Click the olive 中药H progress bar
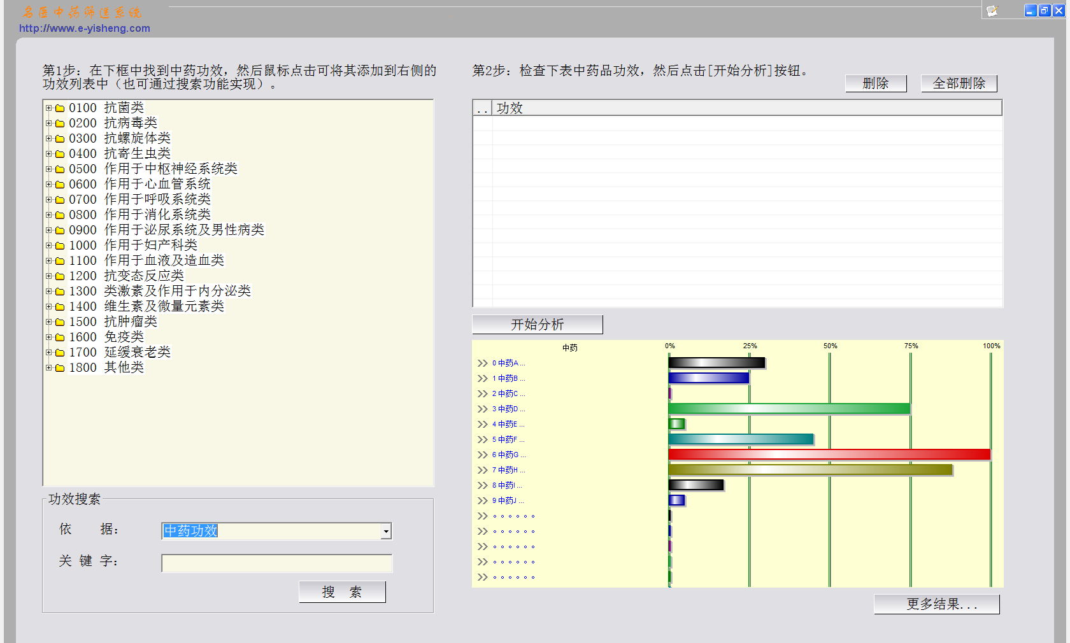The height and width of the screenshot is (643, 1070). (x=810, y=470)
